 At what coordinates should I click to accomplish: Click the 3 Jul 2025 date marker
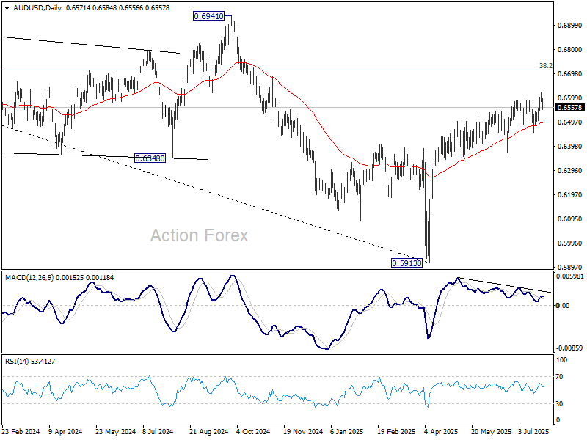(x=533, y=431)
